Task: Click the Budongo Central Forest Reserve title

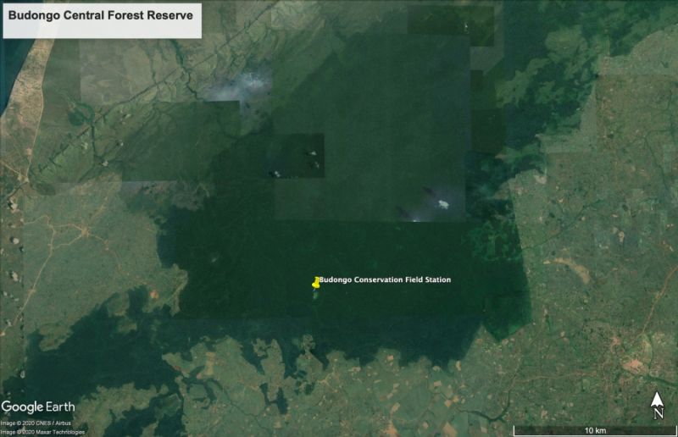Action: pos(101,15)
